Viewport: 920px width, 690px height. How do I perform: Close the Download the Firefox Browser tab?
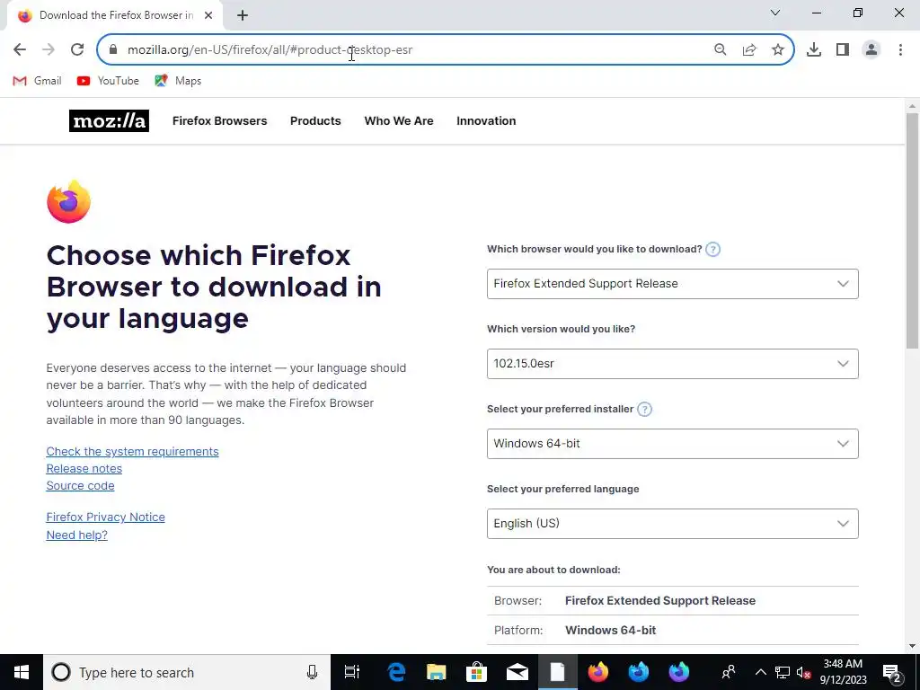click(208, 16)
